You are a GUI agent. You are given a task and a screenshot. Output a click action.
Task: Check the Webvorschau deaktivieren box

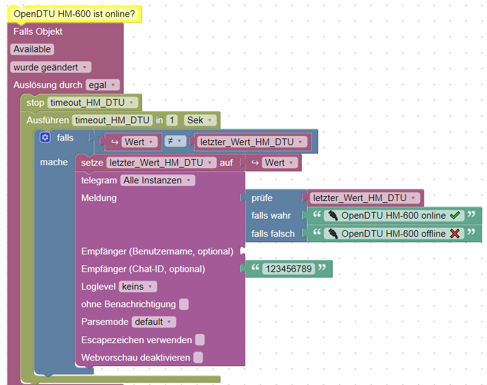(198, 357)
